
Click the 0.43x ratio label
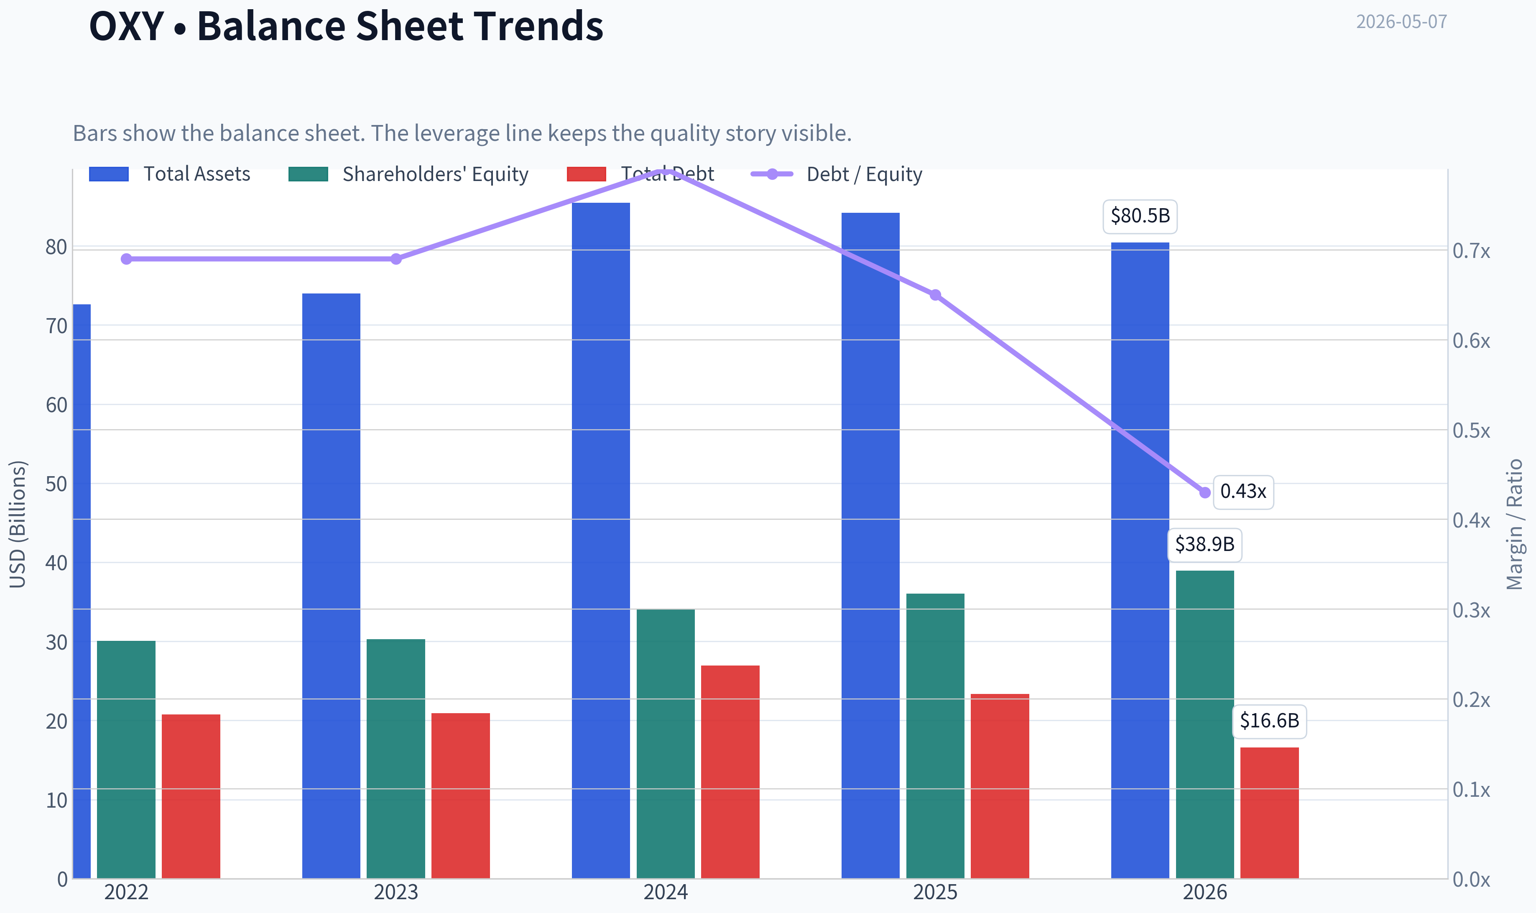1243,492
